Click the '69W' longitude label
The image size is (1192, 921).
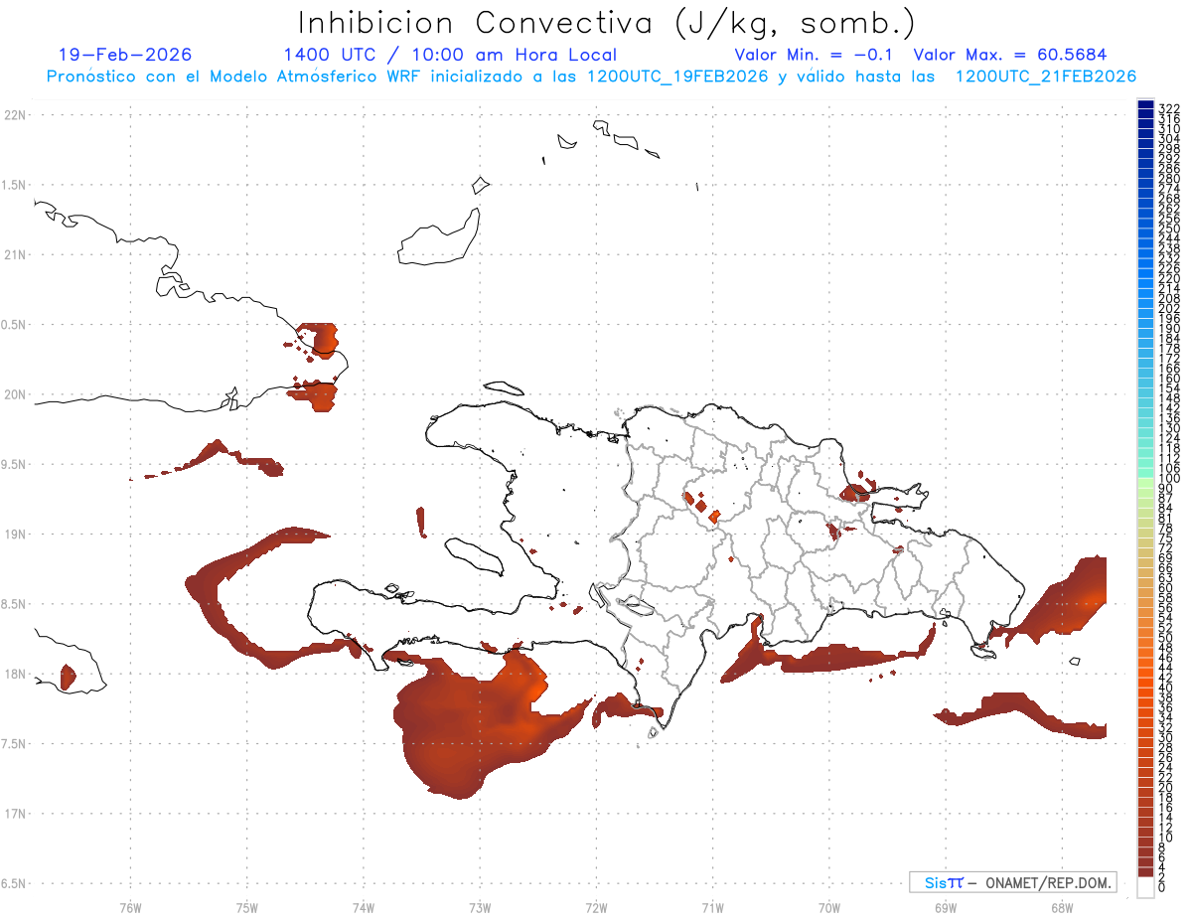(x=945, y=906)
